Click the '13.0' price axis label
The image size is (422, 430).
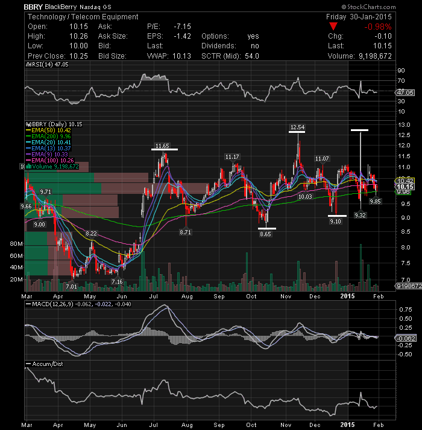404,125
